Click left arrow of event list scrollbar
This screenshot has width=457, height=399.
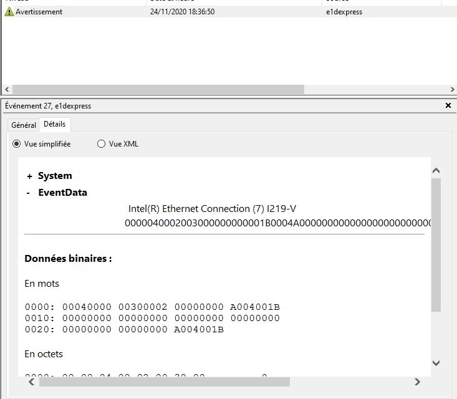coord(7,90)
